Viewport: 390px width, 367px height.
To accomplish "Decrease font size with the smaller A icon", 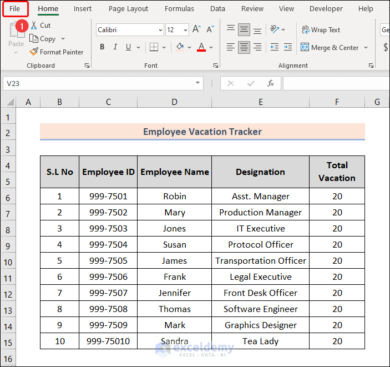I will [x=210, y=29].
